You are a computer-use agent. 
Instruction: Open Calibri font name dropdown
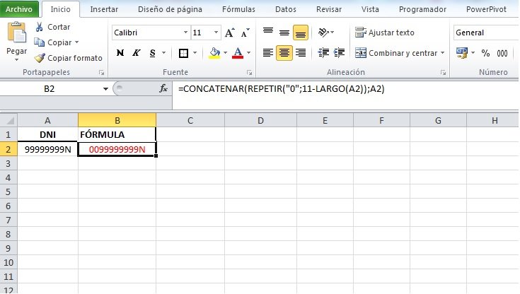(185, 33)
